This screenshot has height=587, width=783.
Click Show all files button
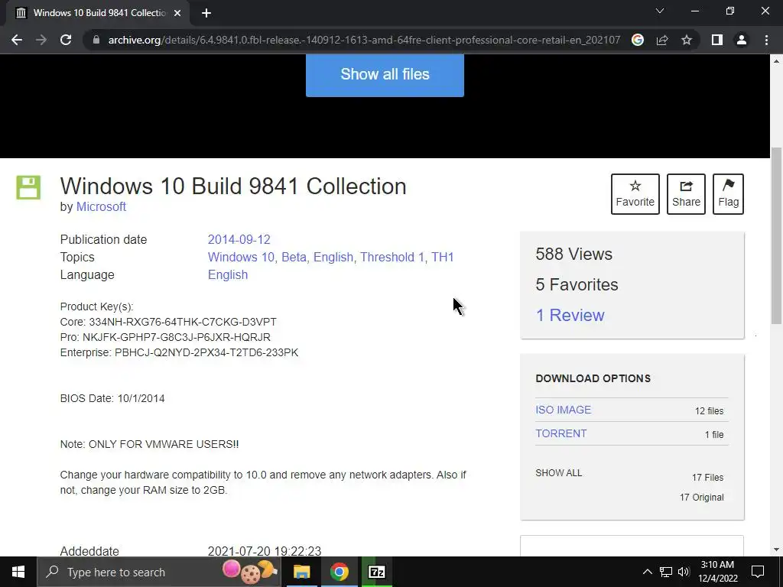click(x=385, y=74)
